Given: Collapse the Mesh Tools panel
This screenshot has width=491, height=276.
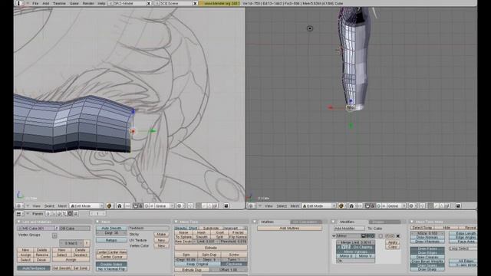Looking at the screenshot, I should 176,222.
